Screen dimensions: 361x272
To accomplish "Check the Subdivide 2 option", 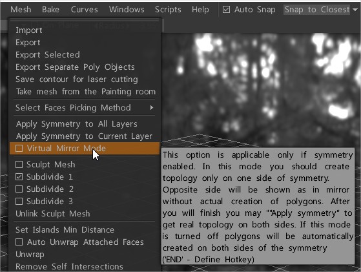I will point(19,189).
